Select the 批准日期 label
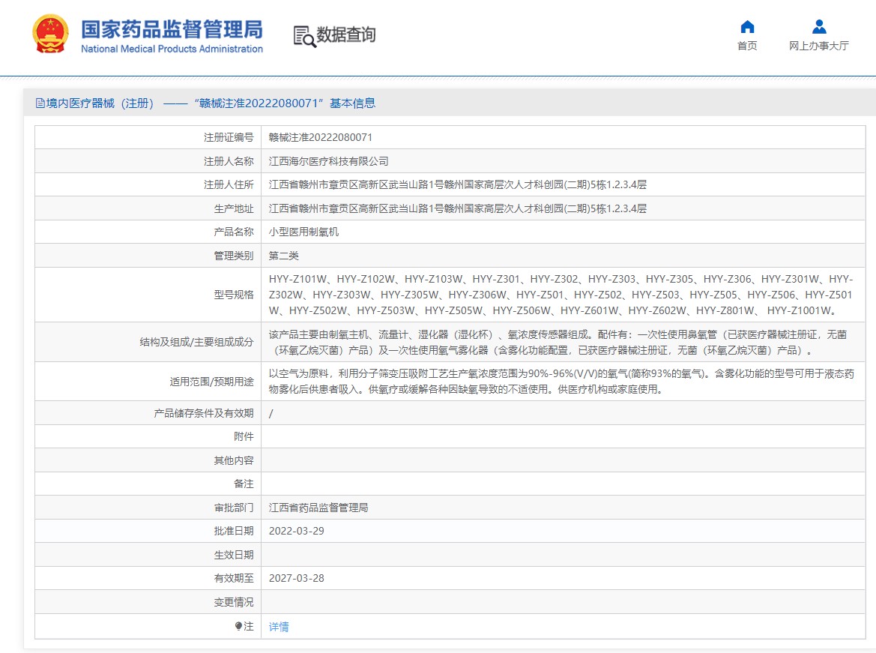The height and width of the screenshot is (653, 876). point(234,531)
